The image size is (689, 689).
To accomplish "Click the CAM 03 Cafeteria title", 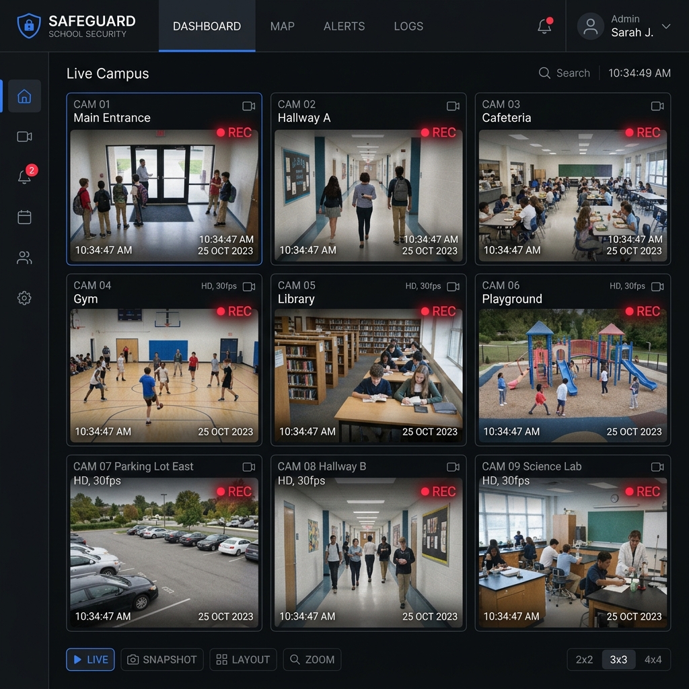I will pos(507,111).
